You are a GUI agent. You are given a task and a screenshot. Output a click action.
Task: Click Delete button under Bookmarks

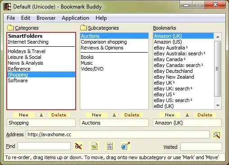click(205, 115)
